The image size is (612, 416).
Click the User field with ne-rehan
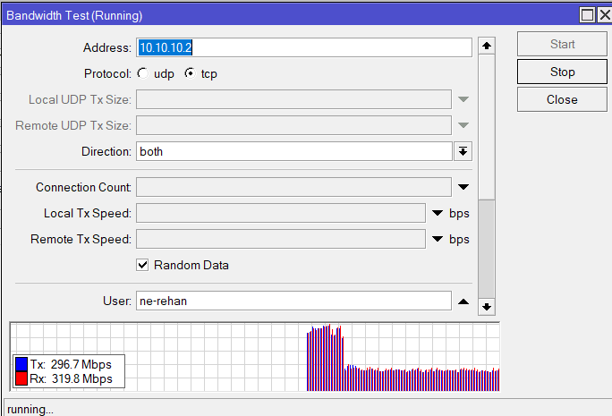tap(293, 301)
